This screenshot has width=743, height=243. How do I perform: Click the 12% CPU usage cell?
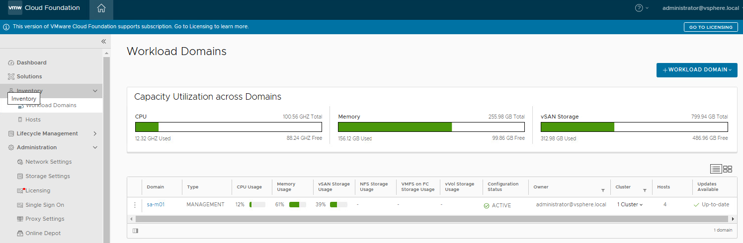(250, 205)
